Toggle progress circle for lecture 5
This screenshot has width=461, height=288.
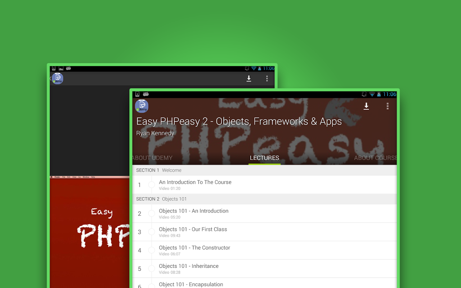[152, 269]
